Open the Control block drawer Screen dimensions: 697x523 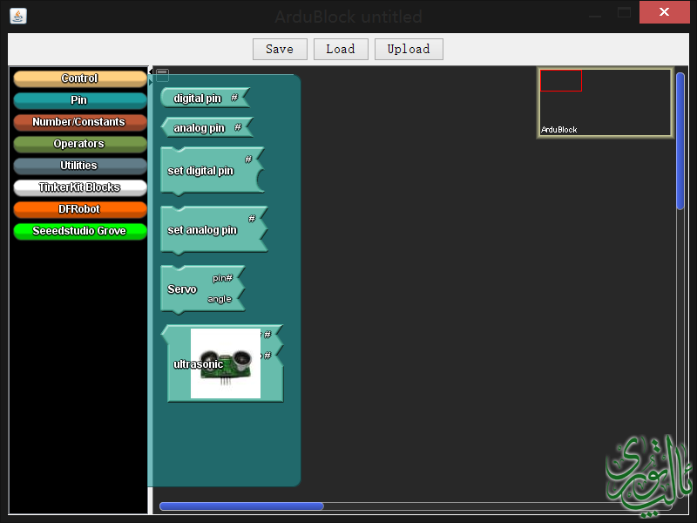point(80,78)
